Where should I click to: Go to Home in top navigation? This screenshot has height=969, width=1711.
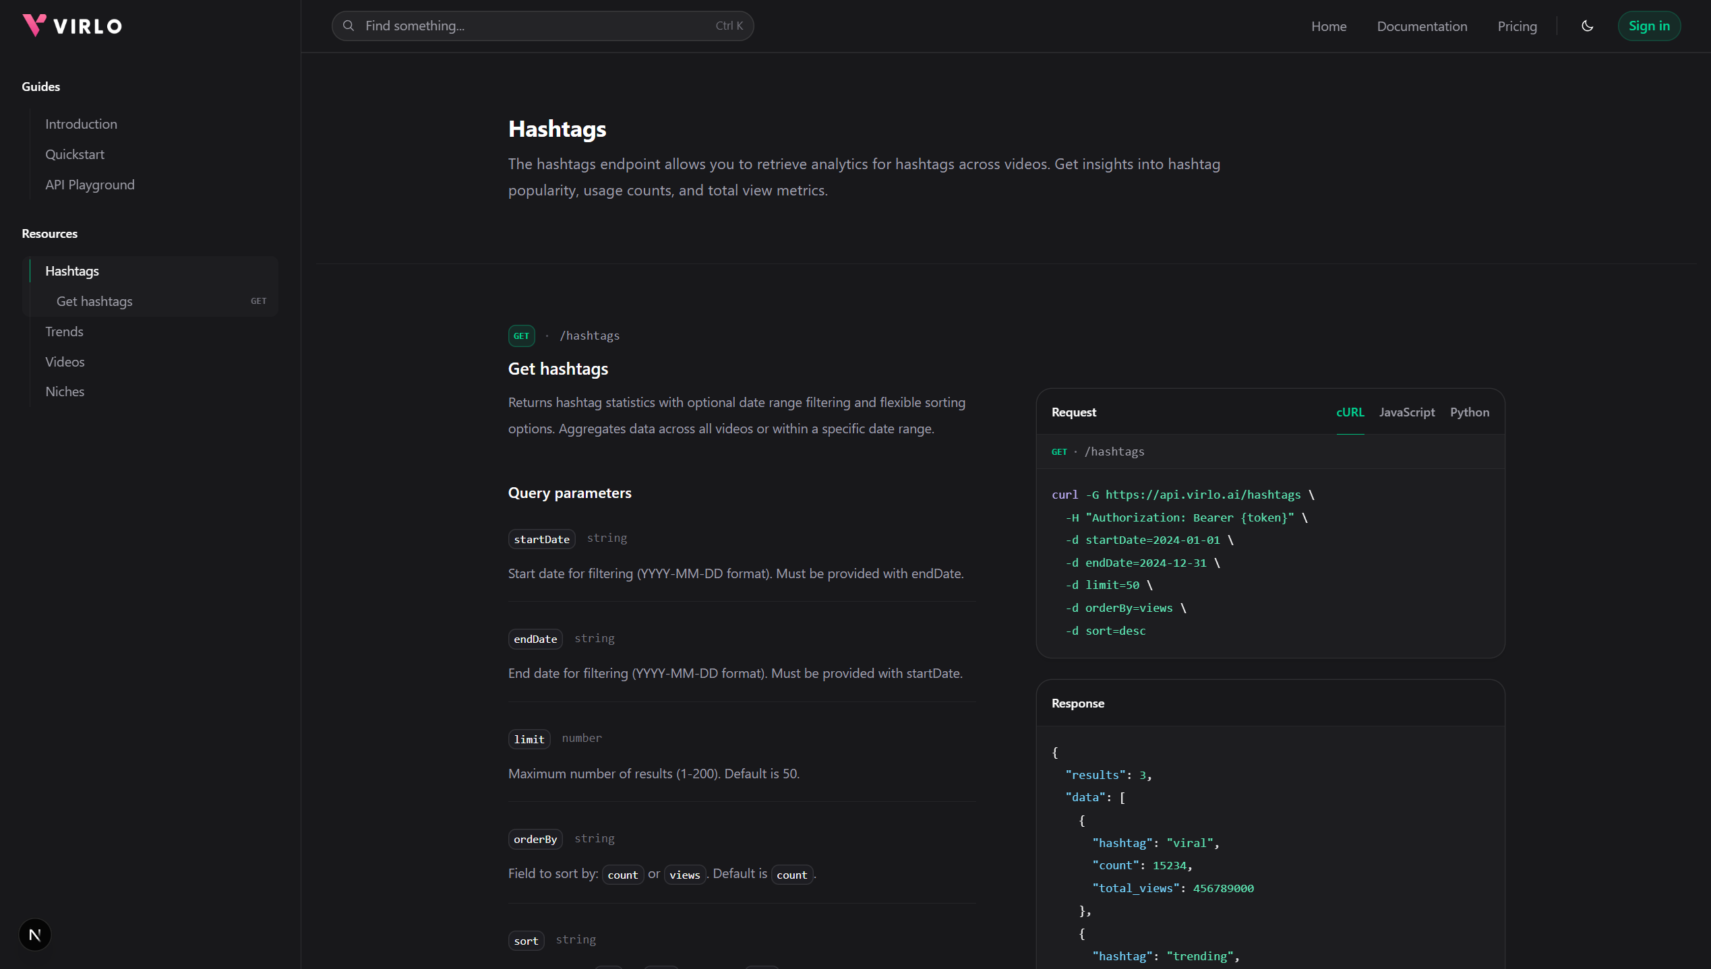[1328, 26]
